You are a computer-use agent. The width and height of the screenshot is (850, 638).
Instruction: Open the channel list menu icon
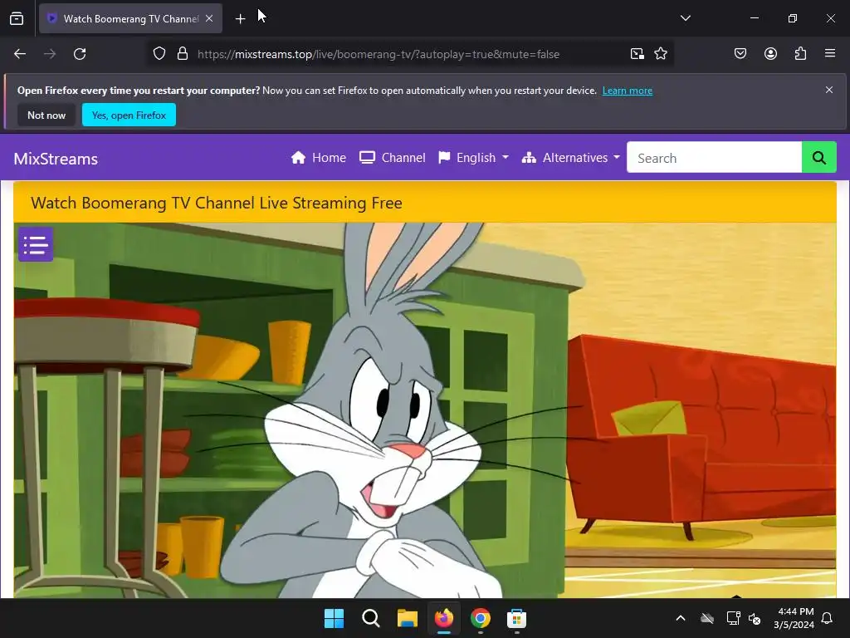(36, 245)
